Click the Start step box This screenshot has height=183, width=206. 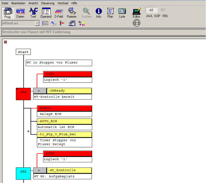23,52
